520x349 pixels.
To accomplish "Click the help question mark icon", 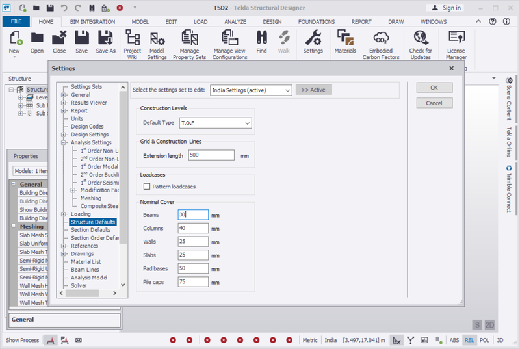I will pos(493,21).
